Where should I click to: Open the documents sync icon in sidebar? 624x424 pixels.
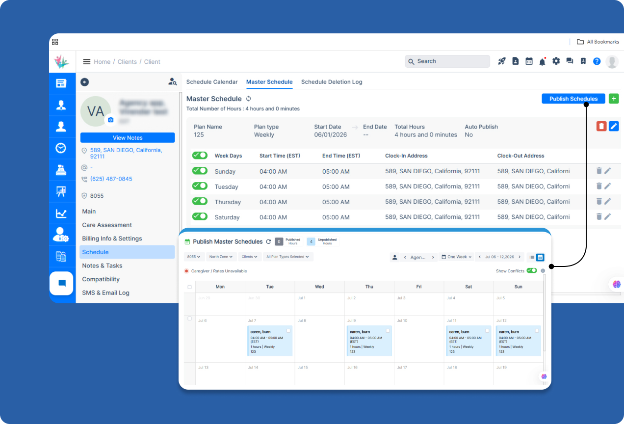[x=61, y=256]
